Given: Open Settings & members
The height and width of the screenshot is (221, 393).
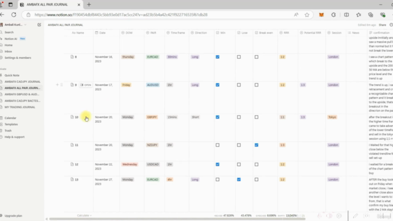Looking at the screenshot, I should pos(18,58).
